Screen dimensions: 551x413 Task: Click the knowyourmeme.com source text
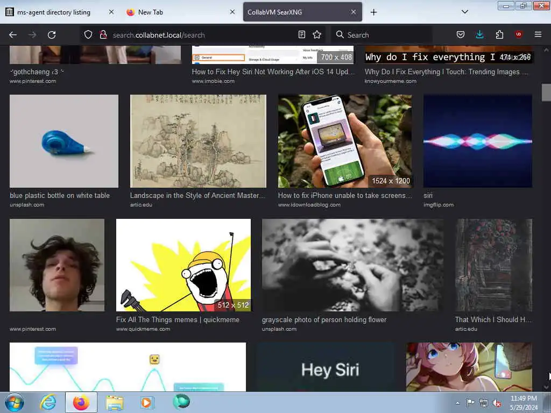coord(391,81)
